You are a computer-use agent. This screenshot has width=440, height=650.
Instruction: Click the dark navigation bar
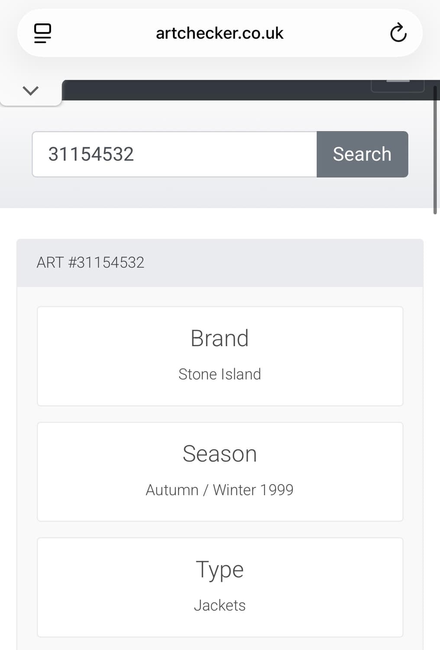(217, 90)
